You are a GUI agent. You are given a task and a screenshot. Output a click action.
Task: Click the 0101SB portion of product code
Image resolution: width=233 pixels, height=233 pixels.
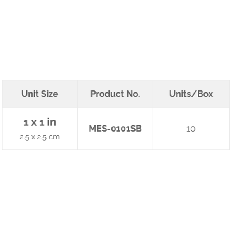pyautogui.click(x=126, y=129)
